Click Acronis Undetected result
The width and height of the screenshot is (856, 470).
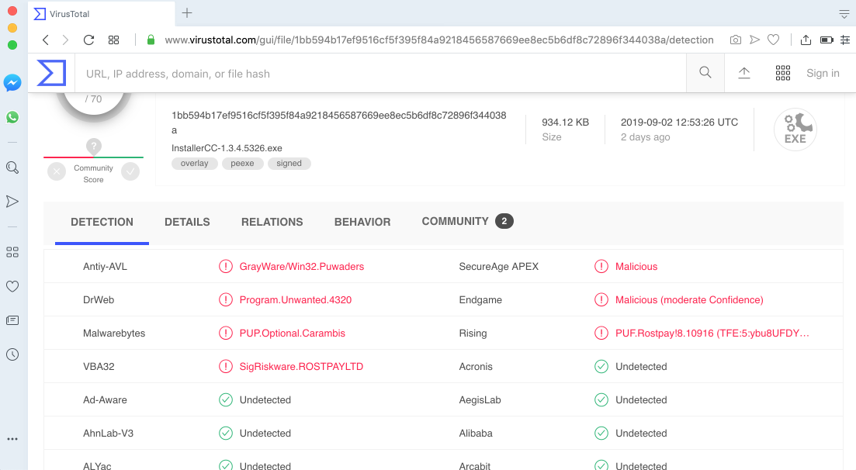coord(642,366)
